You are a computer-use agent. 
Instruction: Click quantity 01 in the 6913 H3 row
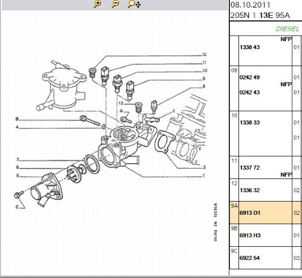(297, 236)
